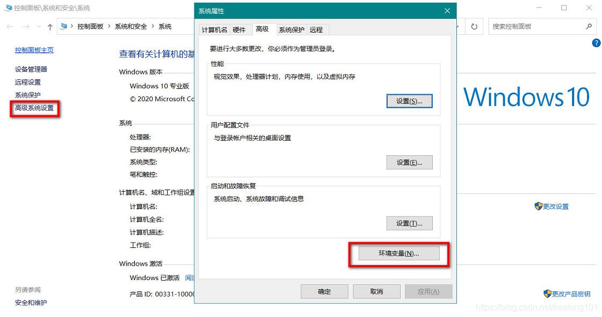Open 远程设置 in left sidebar

[x=28, y=82]
